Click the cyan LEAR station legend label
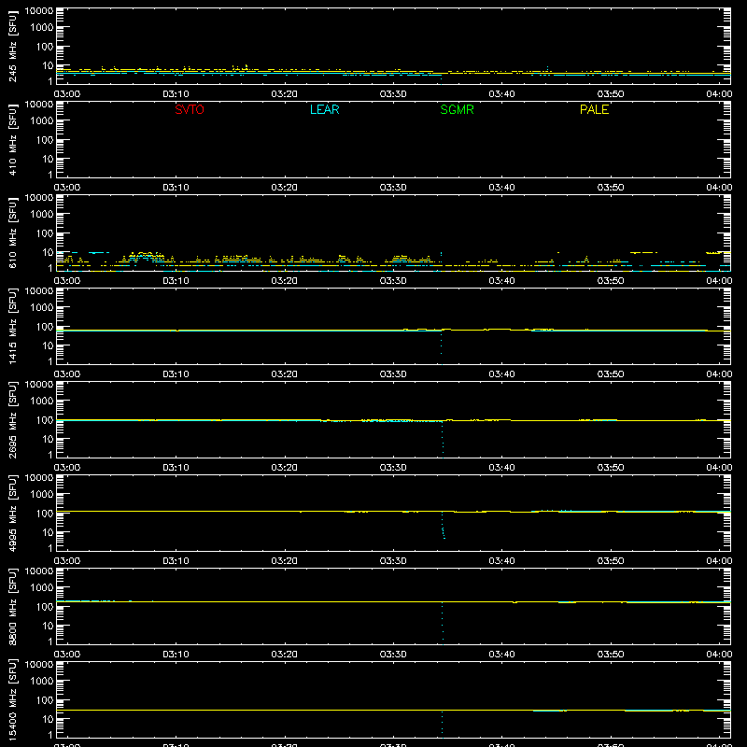Viewport: 747px width, 747px height. coord(324,109)
